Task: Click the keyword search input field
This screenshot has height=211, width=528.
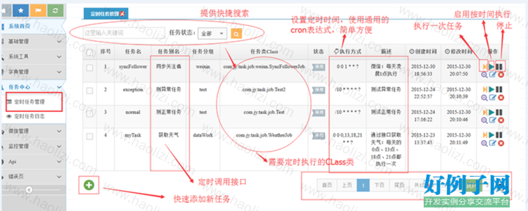Action: tap(124, 33)
